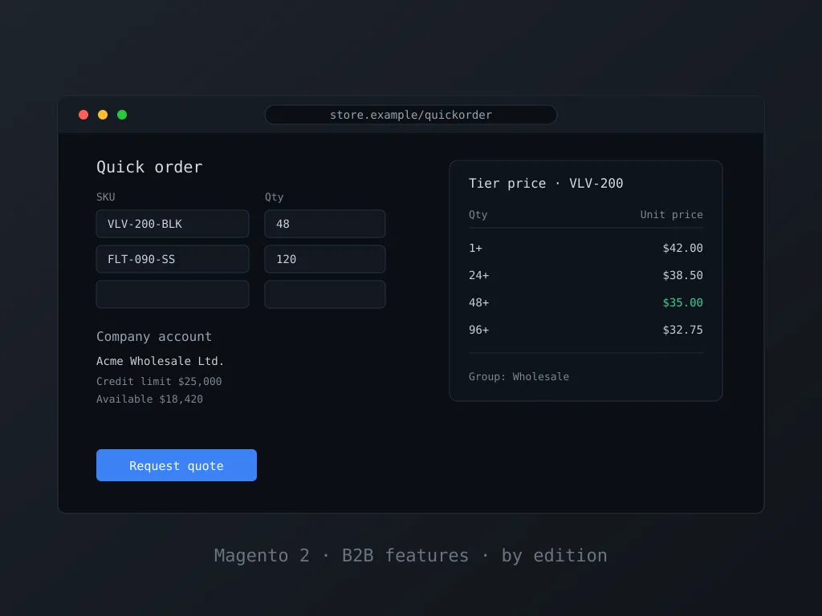Minimize the window with the yellow button
Screen dimensions: 822x616
click(x=103, y=115)
